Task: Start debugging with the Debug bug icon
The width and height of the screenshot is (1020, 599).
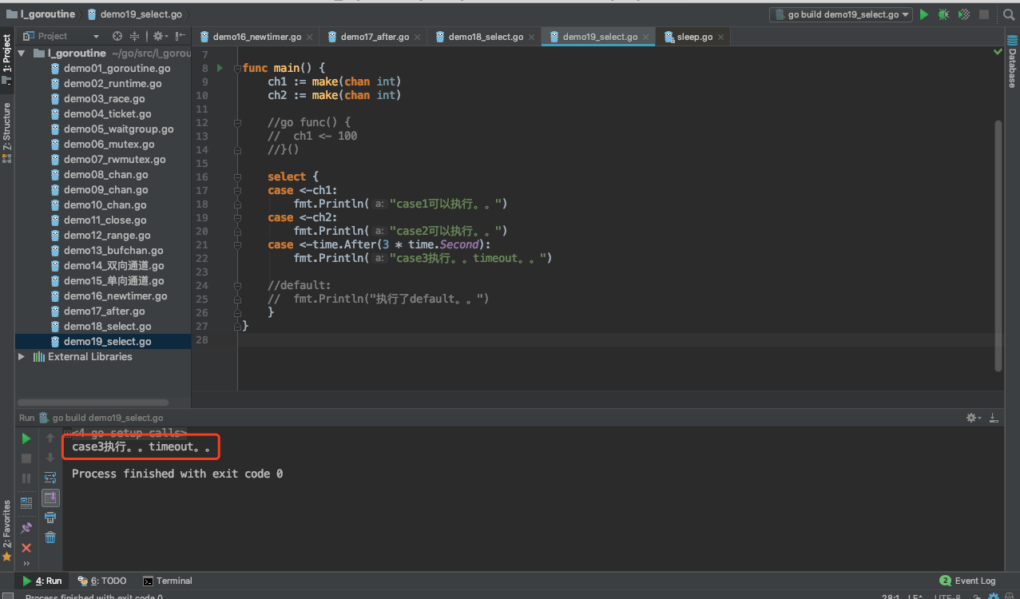Action: point(944,14)
